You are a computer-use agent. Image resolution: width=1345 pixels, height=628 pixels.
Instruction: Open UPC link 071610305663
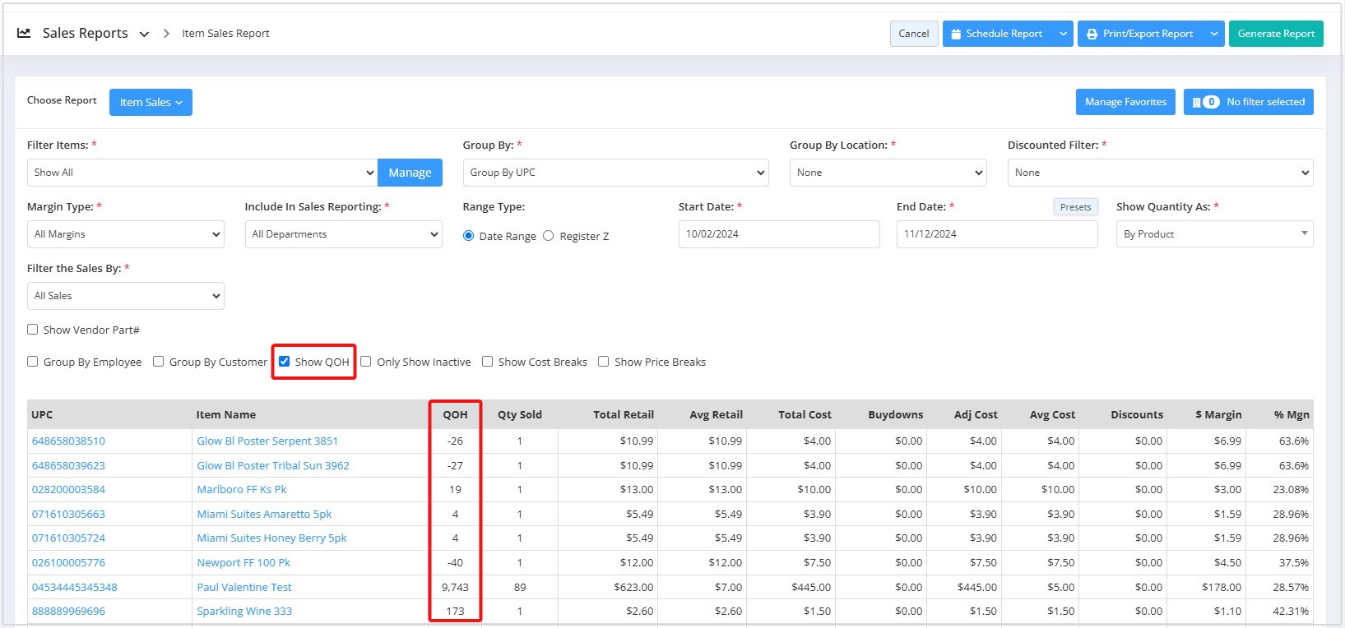68,515
